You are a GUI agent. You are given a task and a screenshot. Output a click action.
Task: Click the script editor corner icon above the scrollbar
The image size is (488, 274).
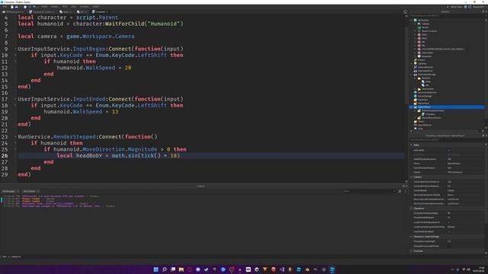[405, 12]
